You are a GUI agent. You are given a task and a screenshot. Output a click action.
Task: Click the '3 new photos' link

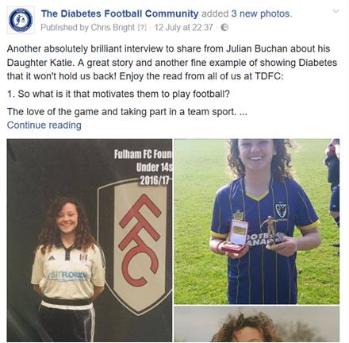tap(261, 13)
